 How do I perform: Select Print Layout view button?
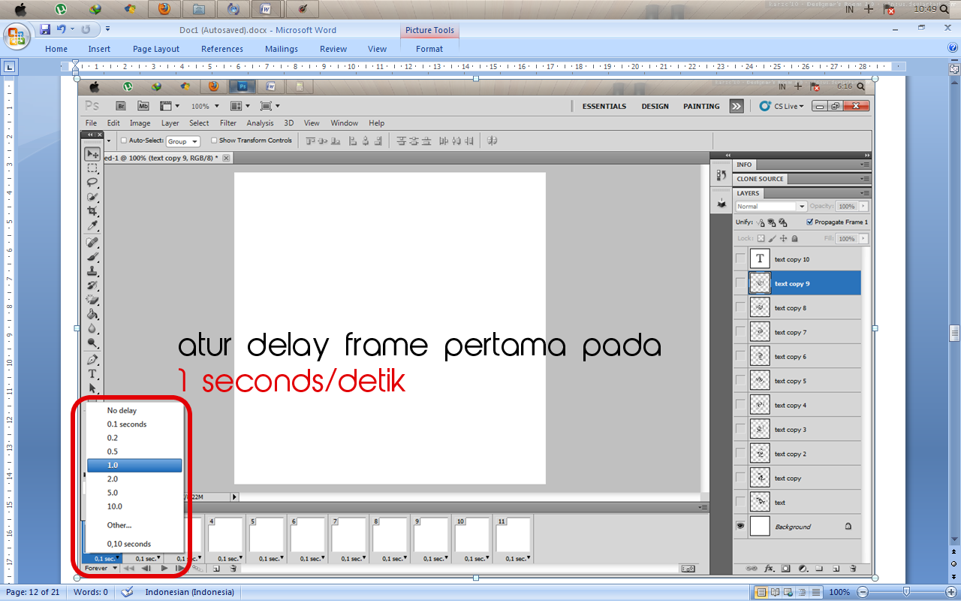762,592
